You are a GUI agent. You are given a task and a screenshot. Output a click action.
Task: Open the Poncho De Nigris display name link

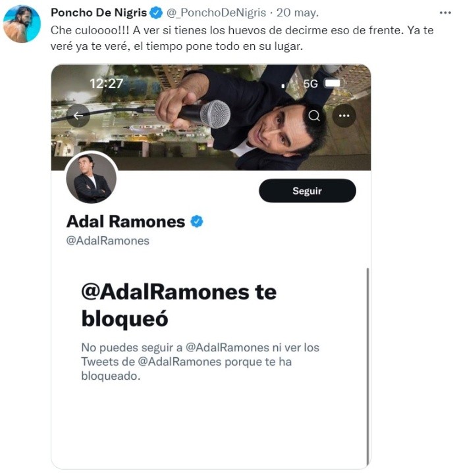tap(99, 12)
